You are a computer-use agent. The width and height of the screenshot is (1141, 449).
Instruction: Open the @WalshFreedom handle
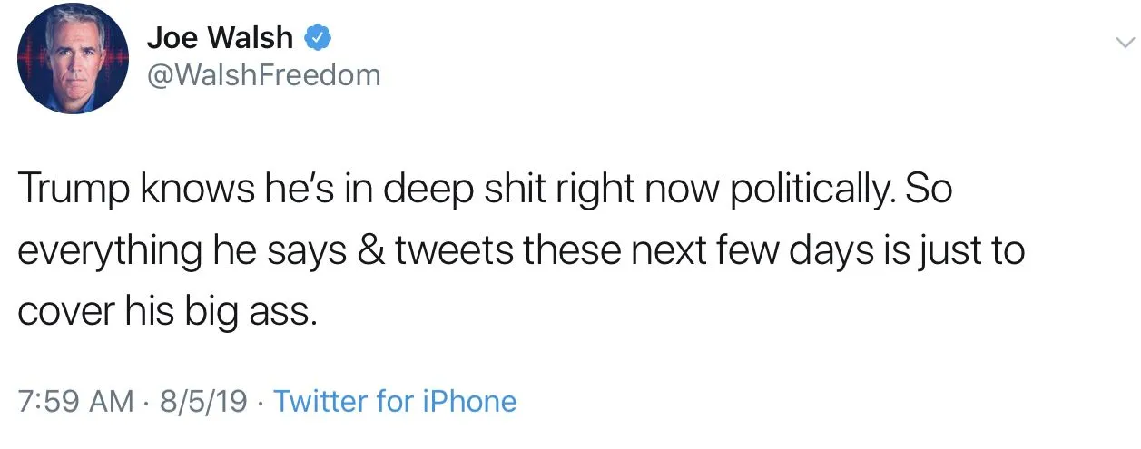coord(263,75)
